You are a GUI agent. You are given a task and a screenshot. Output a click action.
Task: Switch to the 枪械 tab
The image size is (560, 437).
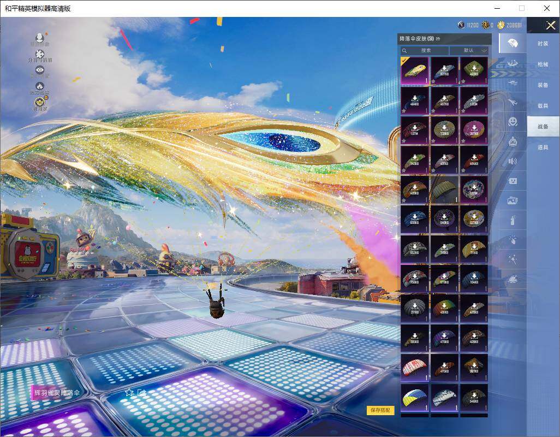(543, 64)
